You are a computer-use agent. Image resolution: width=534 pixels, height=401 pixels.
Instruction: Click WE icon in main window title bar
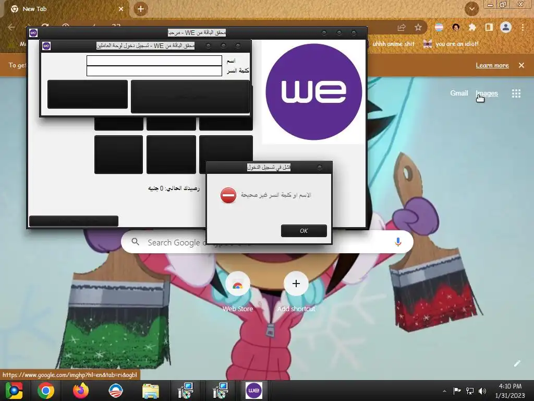[33, 33]
